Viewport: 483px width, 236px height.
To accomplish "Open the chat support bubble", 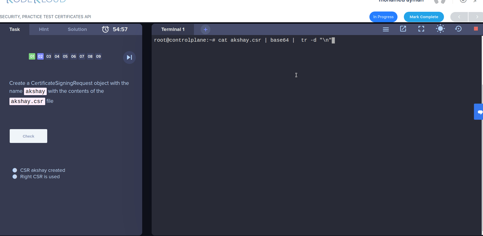I will [479, 112].
